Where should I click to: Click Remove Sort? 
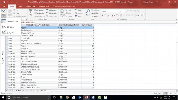click(x=39, y=16)
